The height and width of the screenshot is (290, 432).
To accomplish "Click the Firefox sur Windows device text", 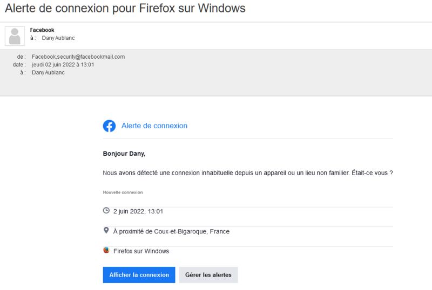I will point(141,251).
